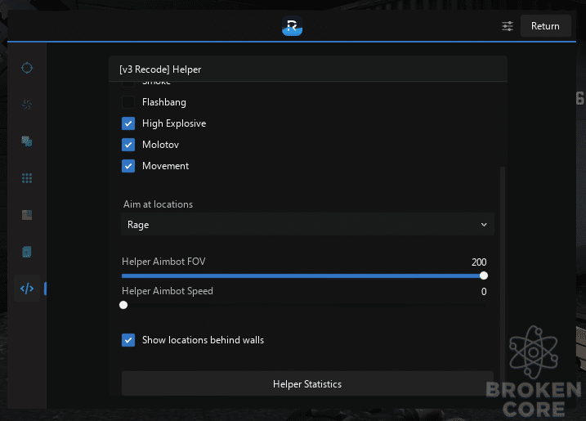Viewport: 586px width, 421px height.
Task: Select the code scripts sidebar icon
Action: (x=27, y=289)
